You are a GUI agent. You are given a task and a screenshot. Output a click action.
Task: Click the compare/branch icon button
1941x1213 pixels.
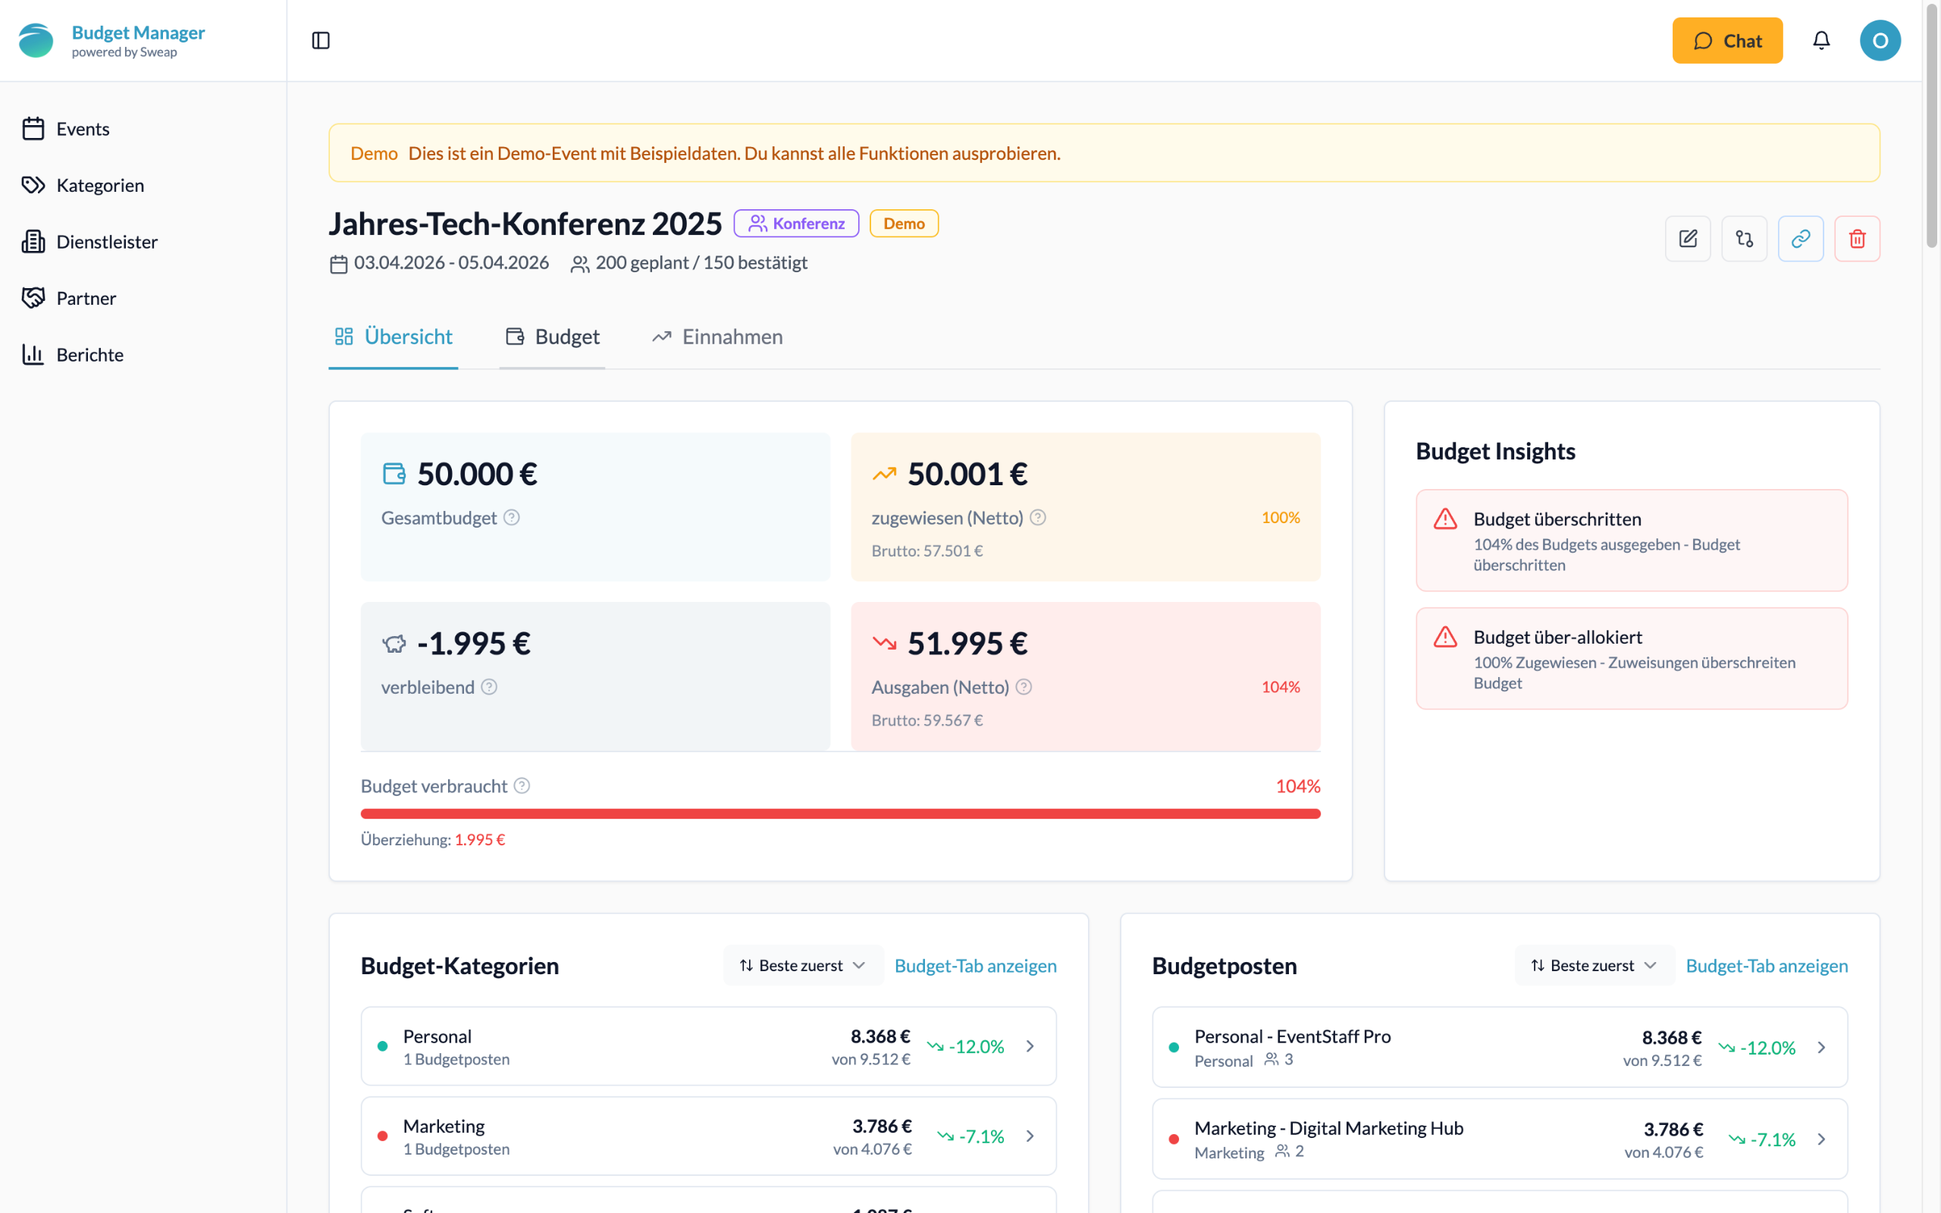click(x=1744, y=238)
